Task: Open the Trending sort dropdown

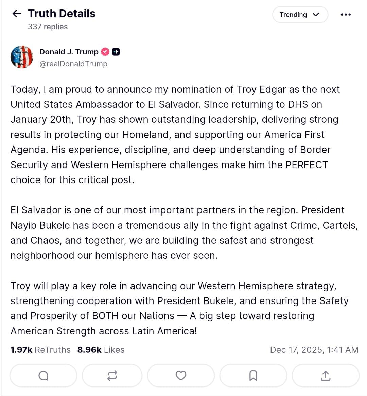Action: click(300, 15)
